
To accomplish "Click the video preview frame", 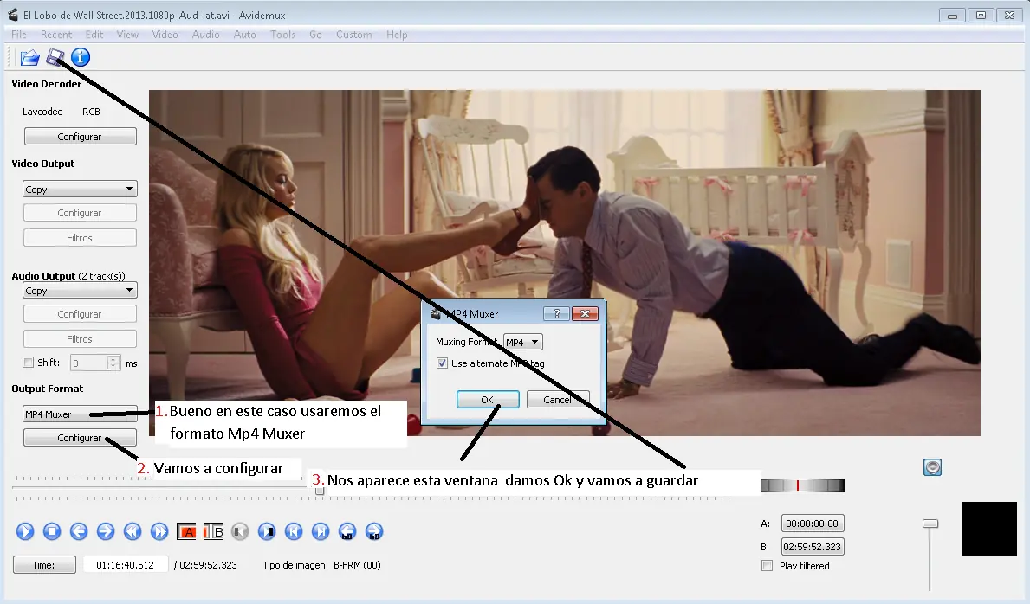I will tap(564, 262).
